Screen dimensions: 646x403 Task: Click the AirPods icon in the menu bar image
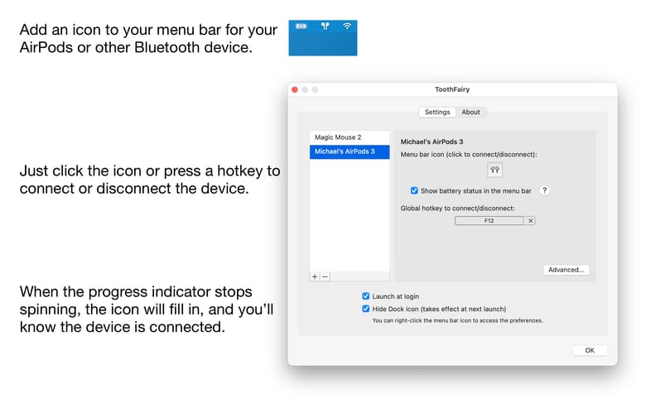coord(325,26)
